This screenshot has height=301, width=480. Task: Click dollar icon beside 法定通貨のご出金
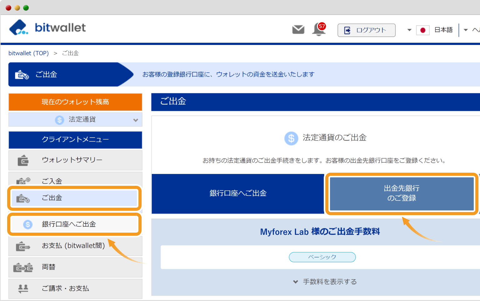tap(291, 138)
